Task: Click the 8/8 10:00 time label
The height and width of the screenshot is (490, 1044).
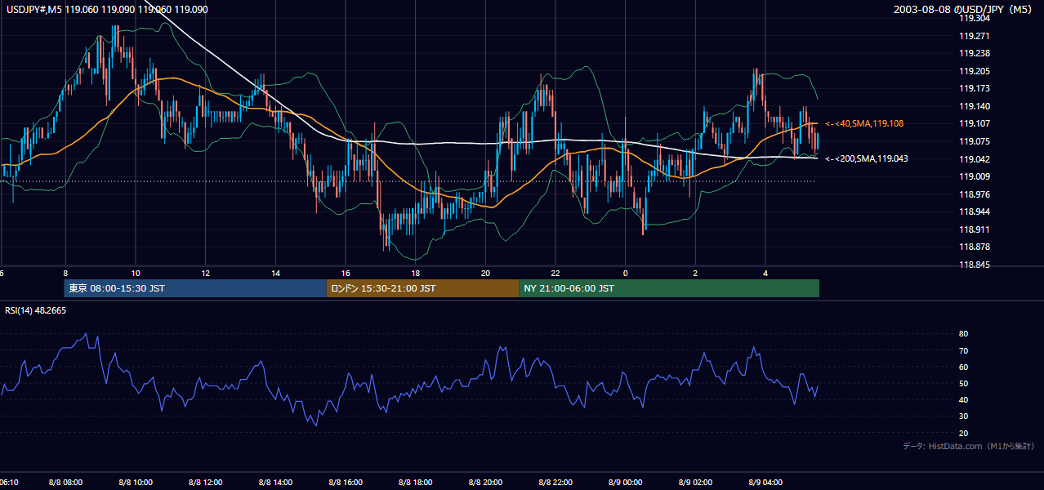Action: pyautogui.click(x=136, y=483)
